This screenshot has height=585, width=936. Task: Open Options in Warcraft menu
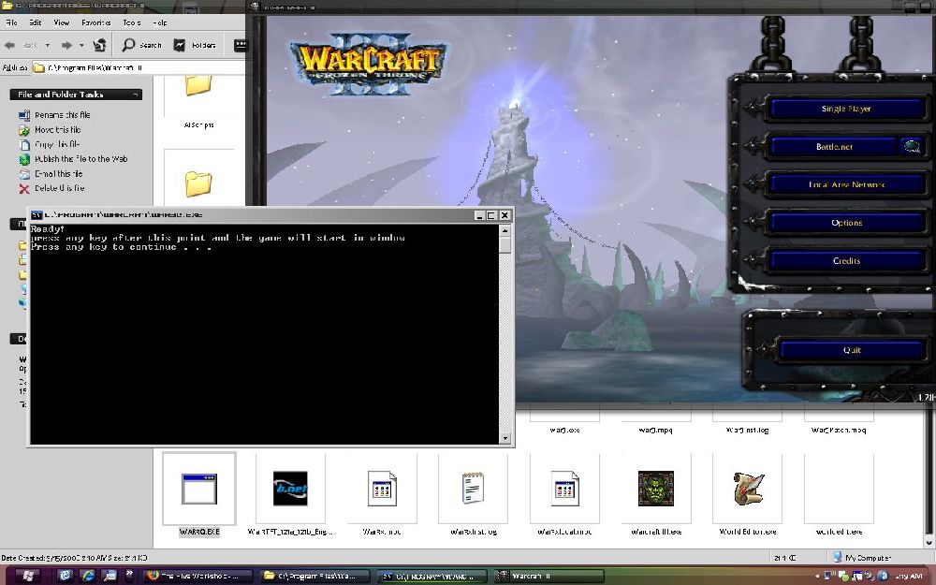tap(846, 223)
